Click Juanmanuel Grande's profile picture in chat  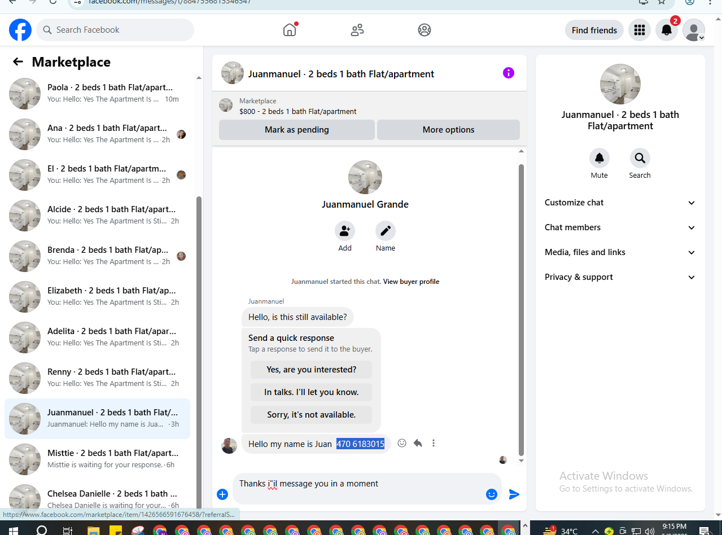(365, 177)
